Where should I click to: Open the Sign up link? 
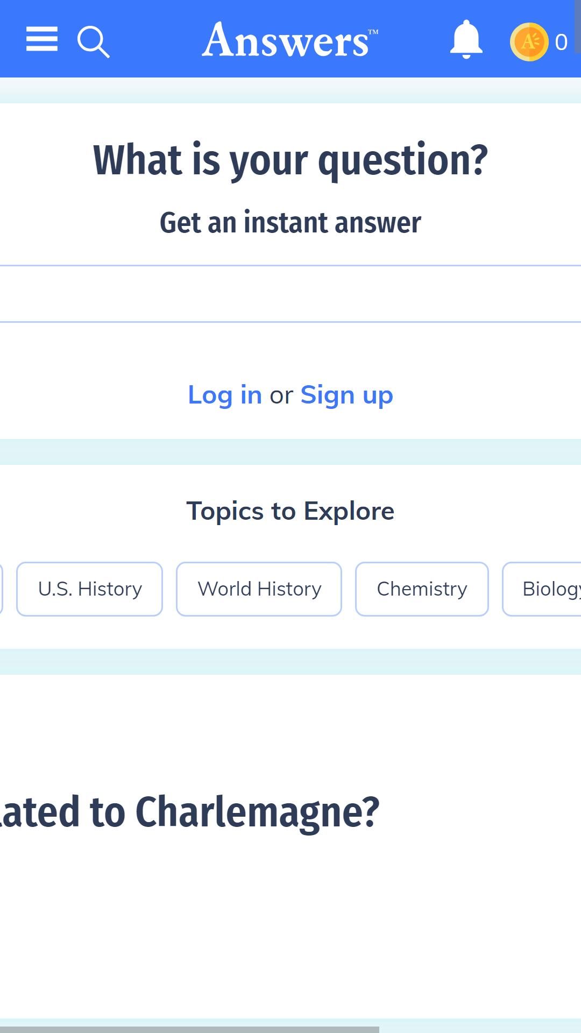coord(347,395)
